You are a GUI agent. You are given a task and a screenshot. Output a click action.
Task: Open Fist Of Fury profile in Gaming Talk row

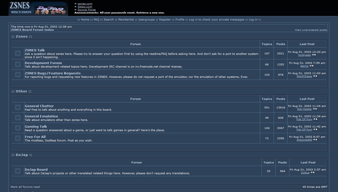click(304, 129)
